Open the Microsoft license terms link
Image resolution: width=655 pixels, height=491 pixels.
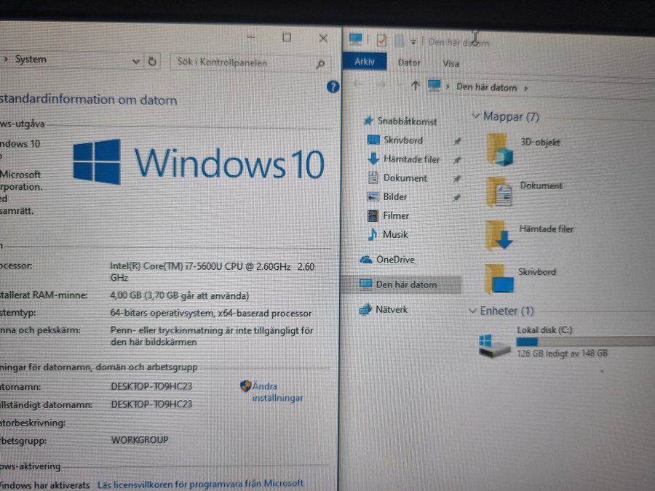tap(200, 484)
